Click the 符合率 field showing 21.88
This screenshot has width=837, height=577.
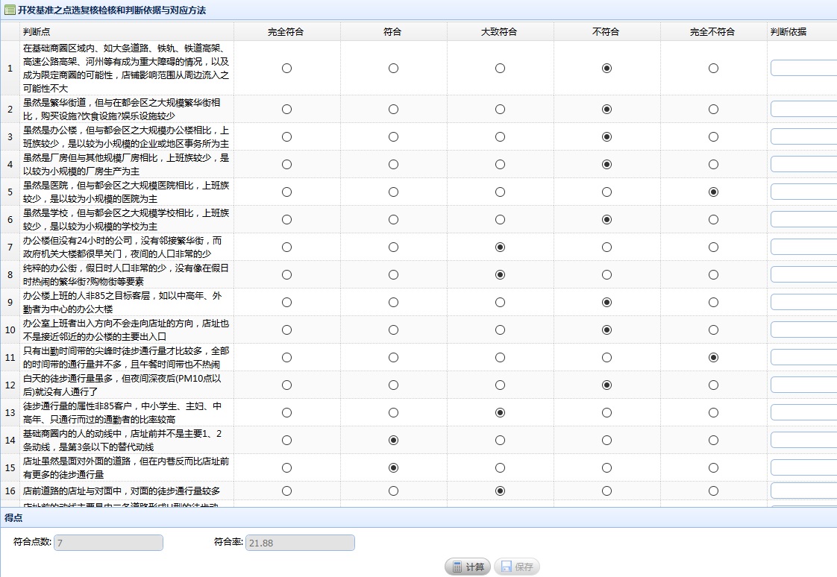(x=299, y=543)
